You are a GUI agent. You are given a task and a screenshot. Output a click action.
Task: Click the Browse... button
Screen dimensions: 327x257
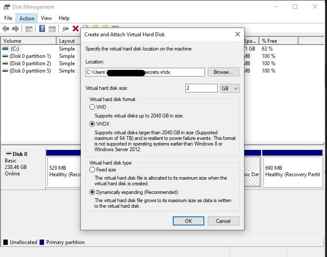pos(223,72)
